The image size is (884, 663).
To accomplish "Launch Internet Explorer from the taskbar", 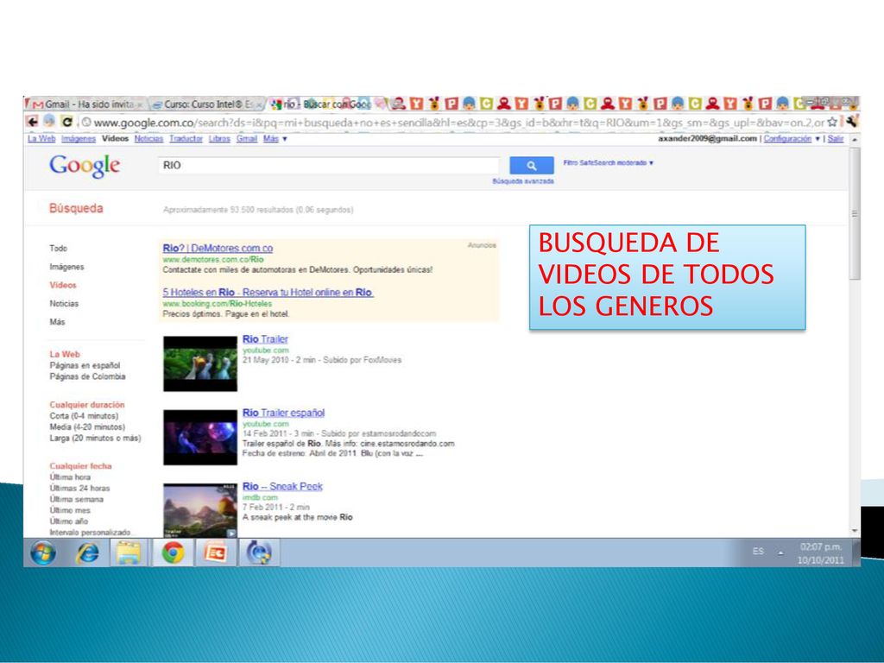I will (87, 552).
